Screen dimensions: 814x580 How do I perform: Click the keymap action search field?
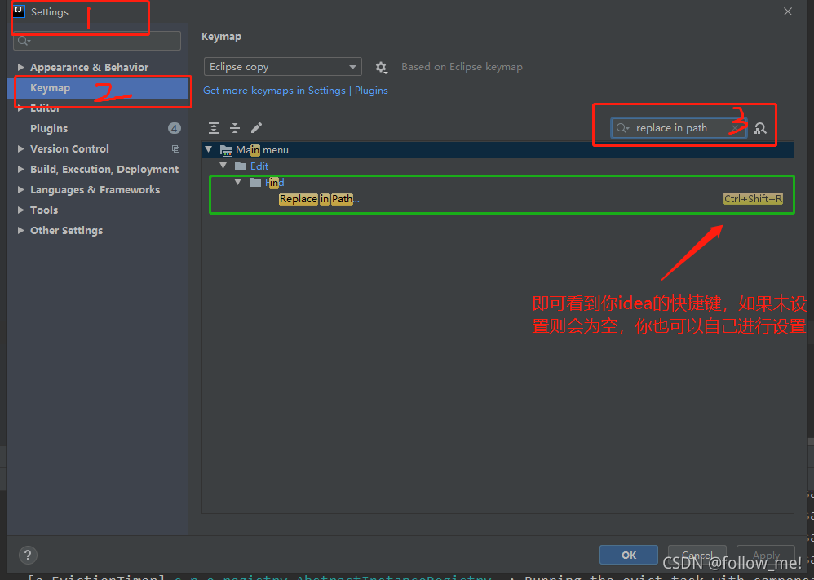(x=679, y=128)
